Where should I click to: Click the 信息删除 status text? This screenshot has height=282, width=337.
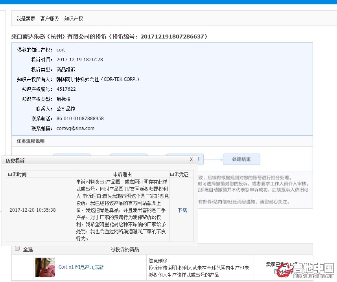point(158,261)
